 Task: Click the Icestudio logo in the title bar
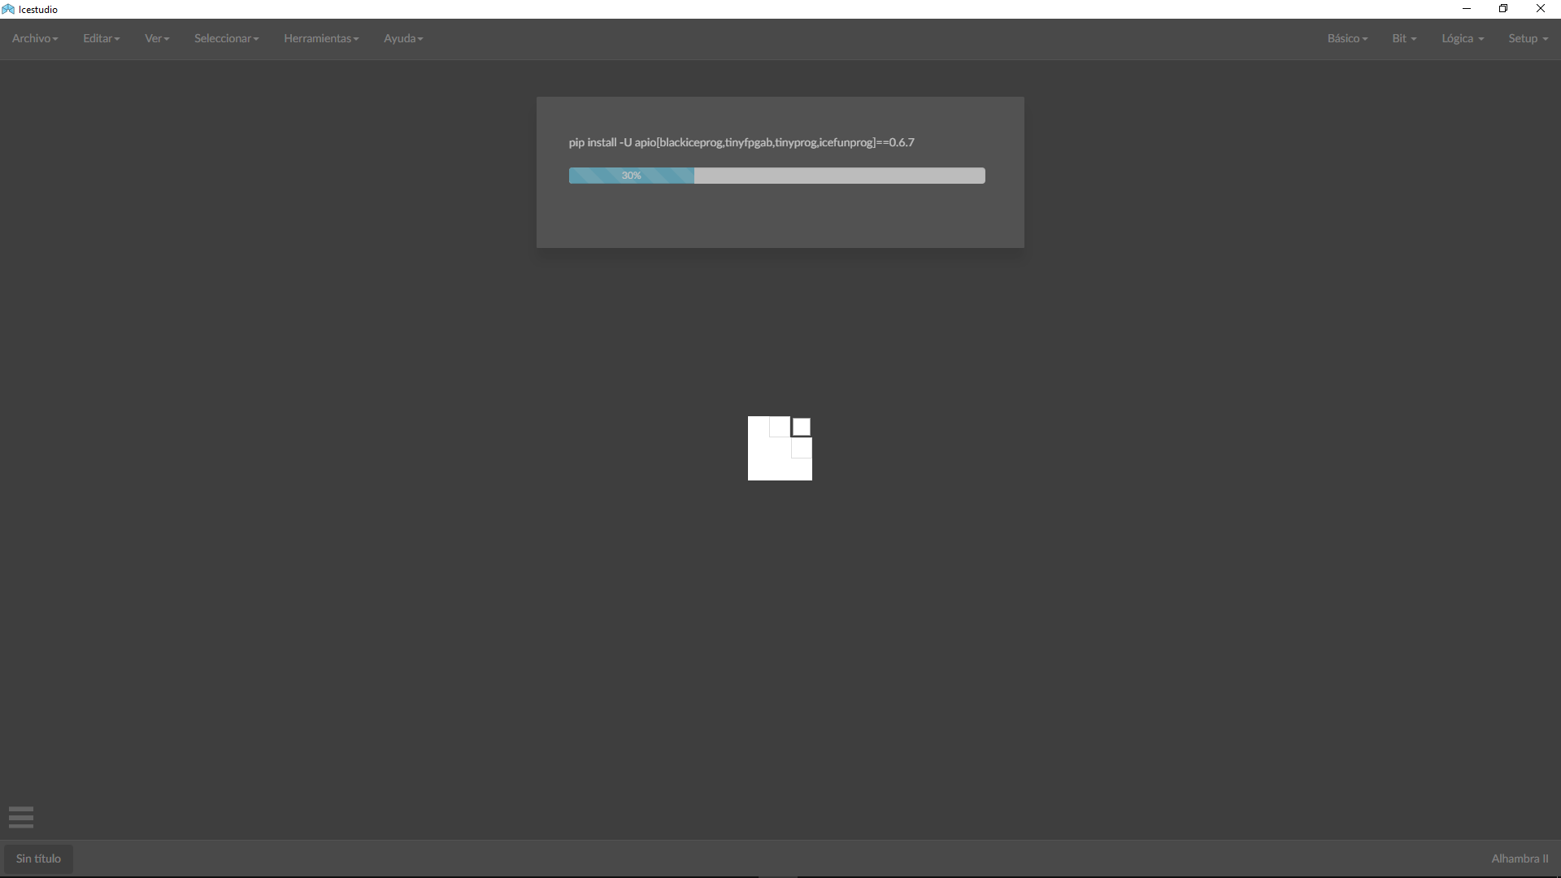click(x=8, y=9)
